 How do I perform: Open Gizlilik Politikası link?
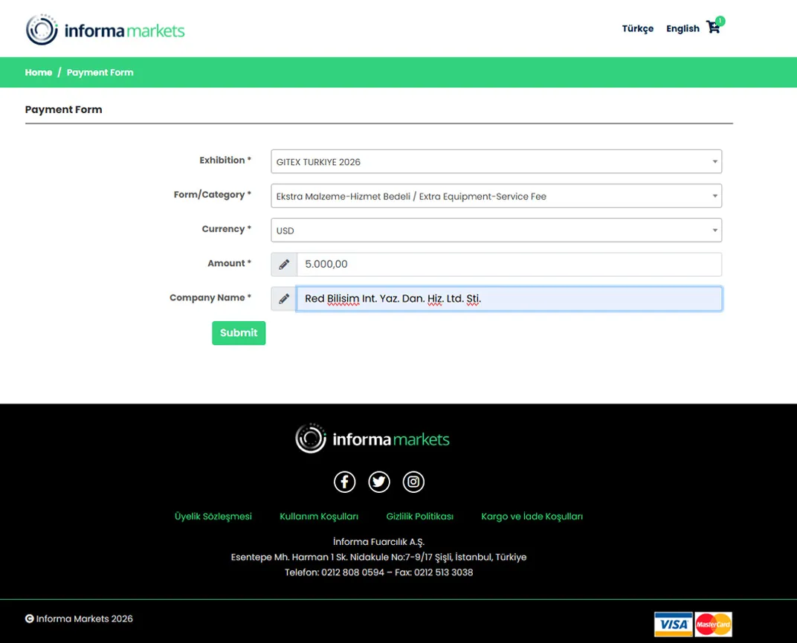[x=420, y=517]
